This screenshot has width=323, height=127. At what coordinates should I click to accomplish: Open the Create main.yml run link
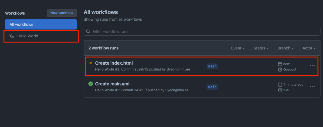click(x=112, y=84)
